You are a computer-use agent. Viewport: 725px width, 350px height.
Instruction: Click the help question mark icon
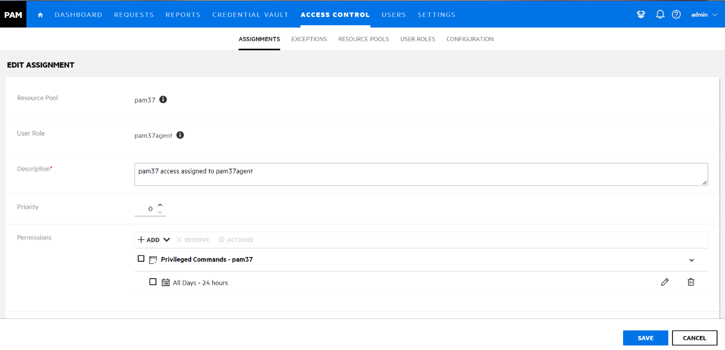point(676,15)
